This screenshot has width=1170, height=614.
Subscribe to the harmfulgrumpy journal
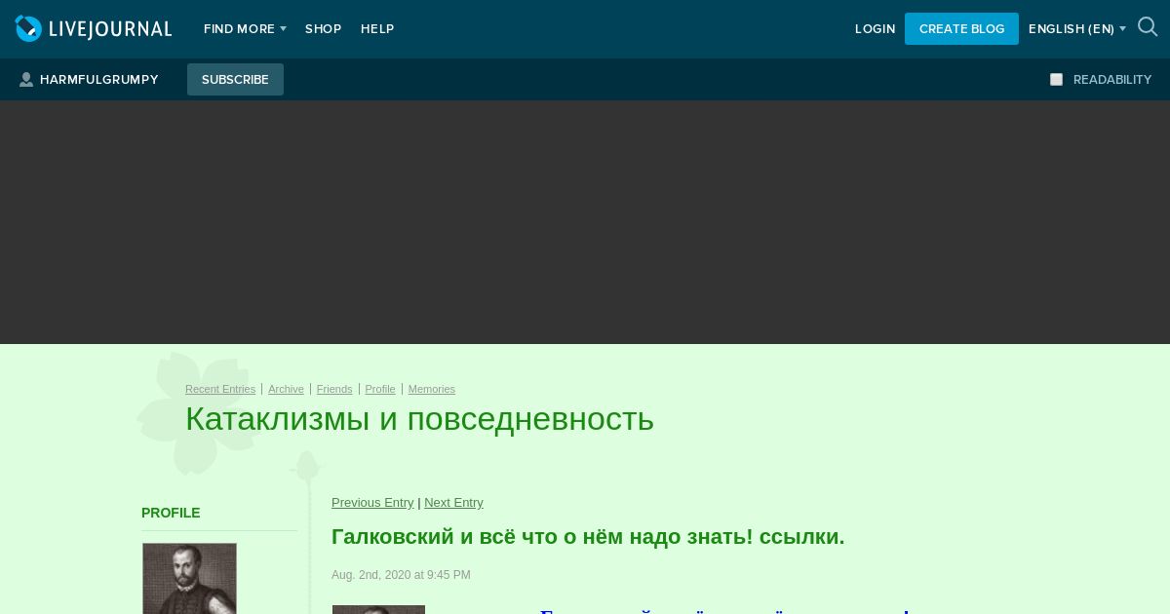235,80
